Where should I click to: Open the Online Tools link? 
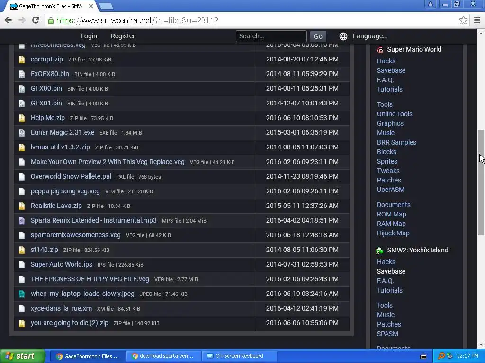[395, 114]
